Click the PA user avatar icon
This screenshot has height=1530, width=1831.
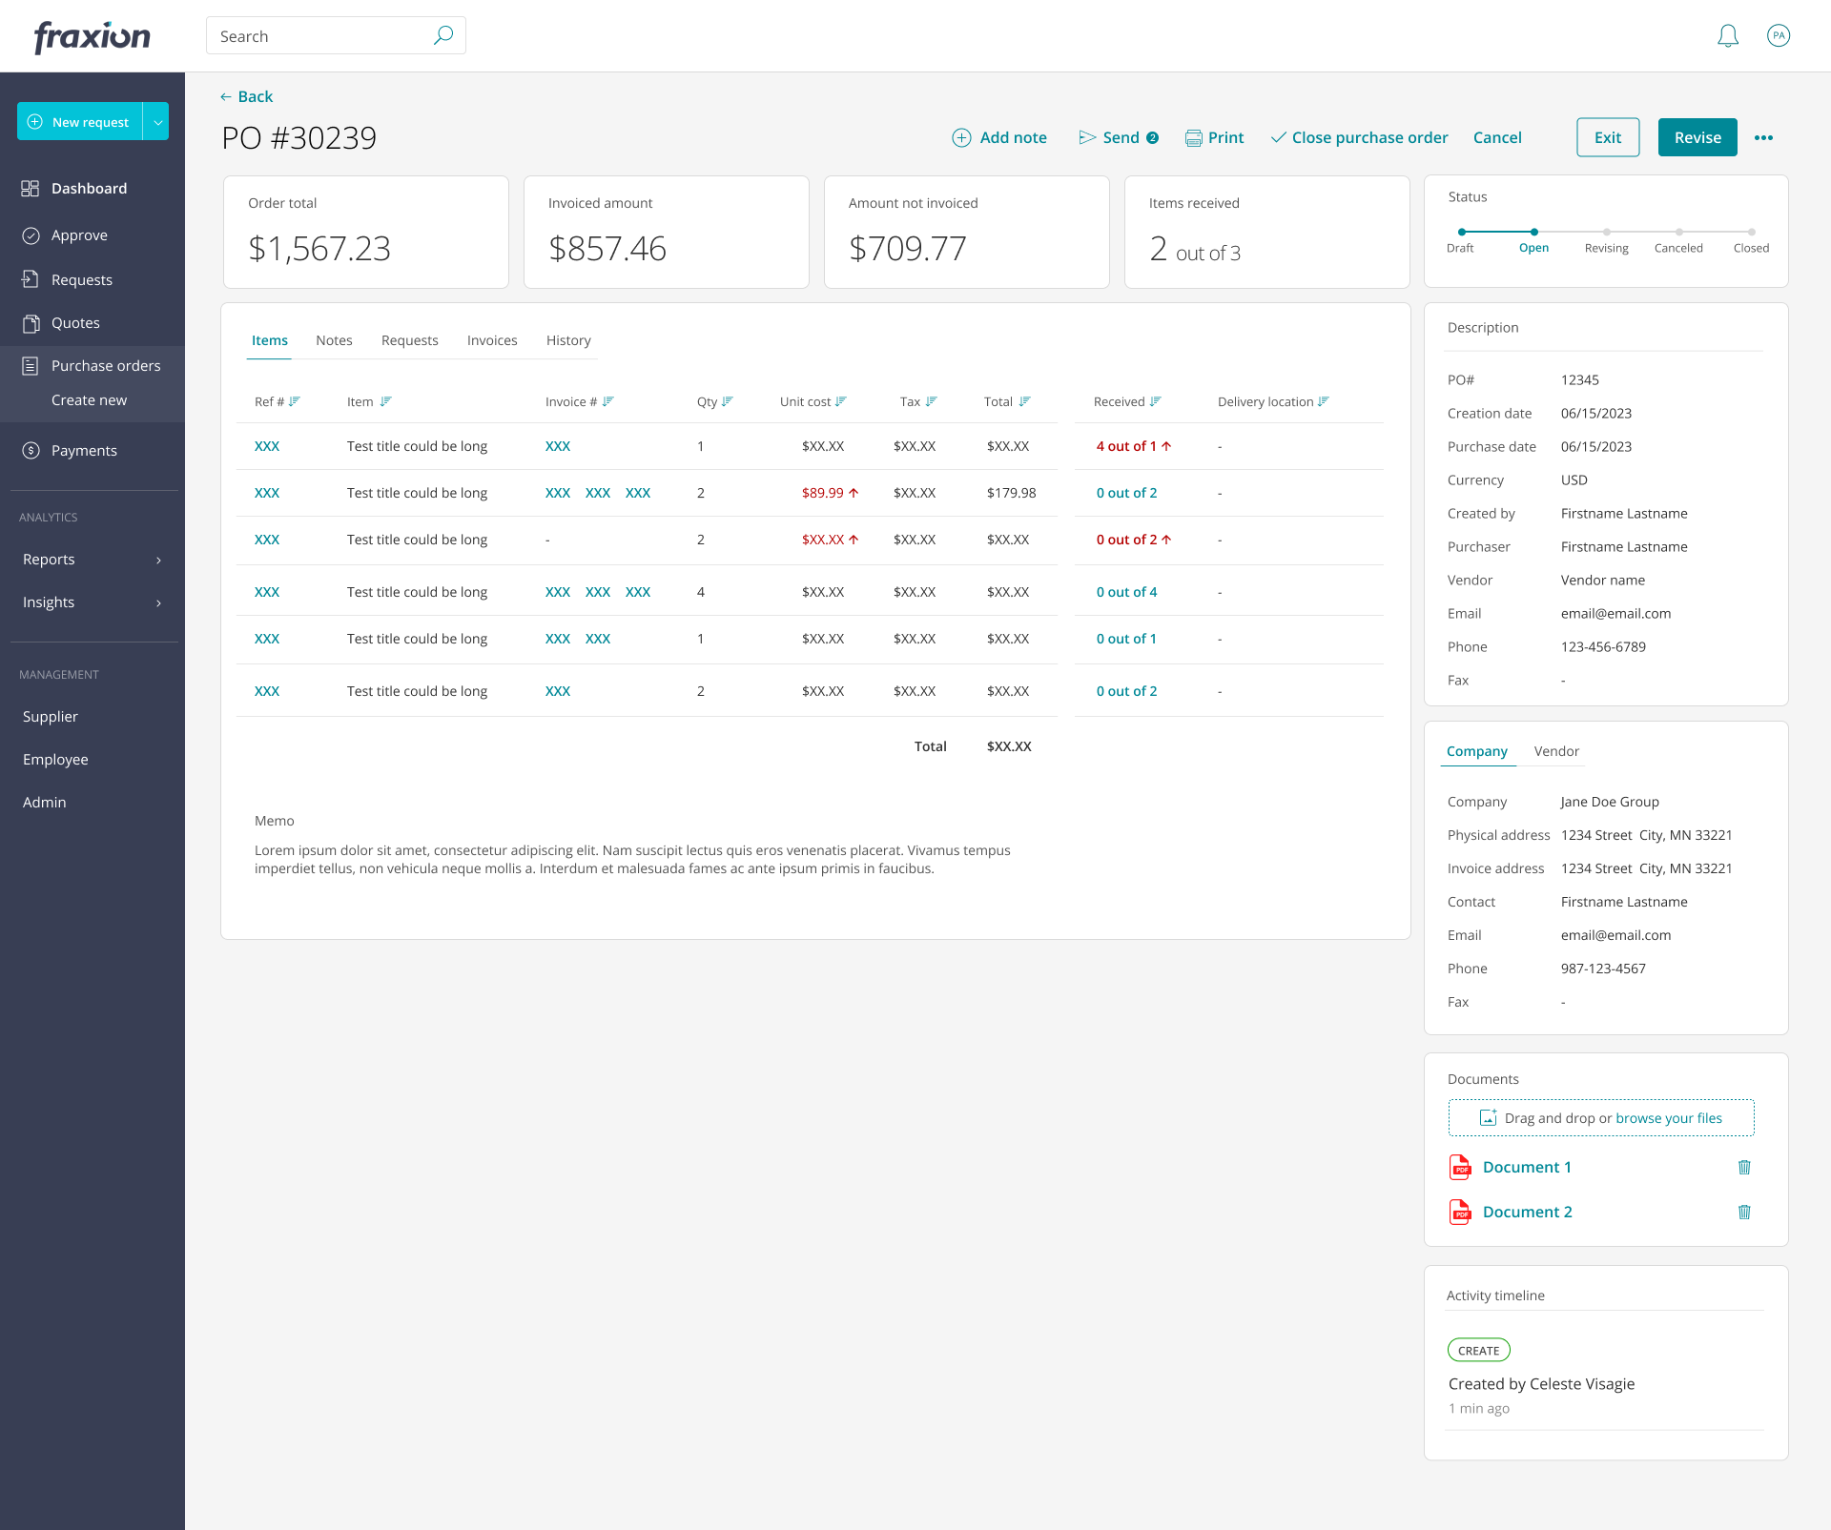1778,36
